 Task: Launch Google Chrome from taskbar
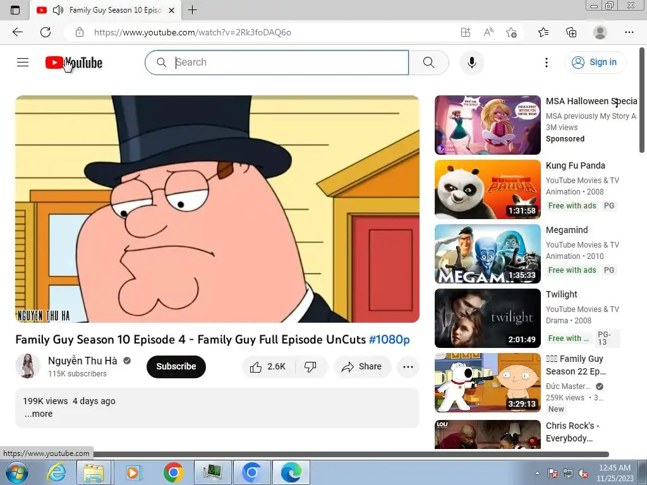point(173,472)
